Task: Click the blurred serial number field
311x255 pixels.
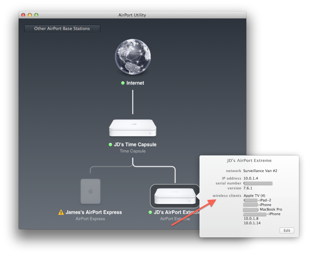Action: 258,183
